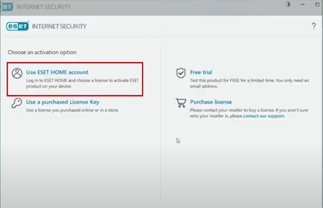The width and height of the screenshot is (323, 208).
Task: Start the Free trial option
Action: (201, 72)
